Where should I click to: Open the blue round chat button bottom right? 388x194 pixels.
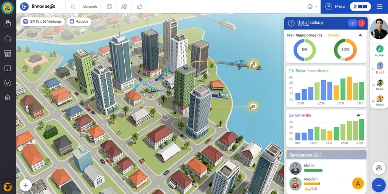coord(379,185)
